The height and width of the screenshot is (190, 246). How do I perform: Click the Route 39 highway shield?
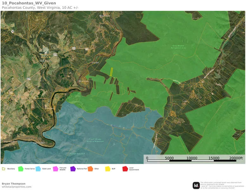click(x=12, y=32)
